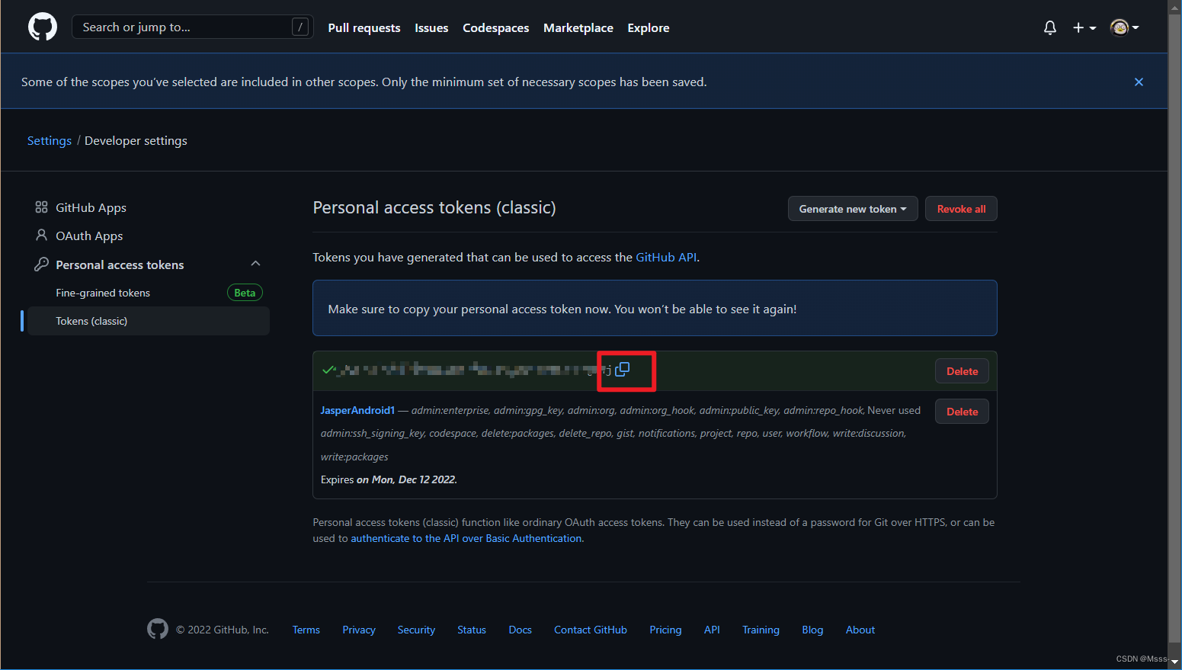The height and width of the screenshot is (670, 1182).
Task: Select Tokens (classic) in sidebar
Action: 149,321
